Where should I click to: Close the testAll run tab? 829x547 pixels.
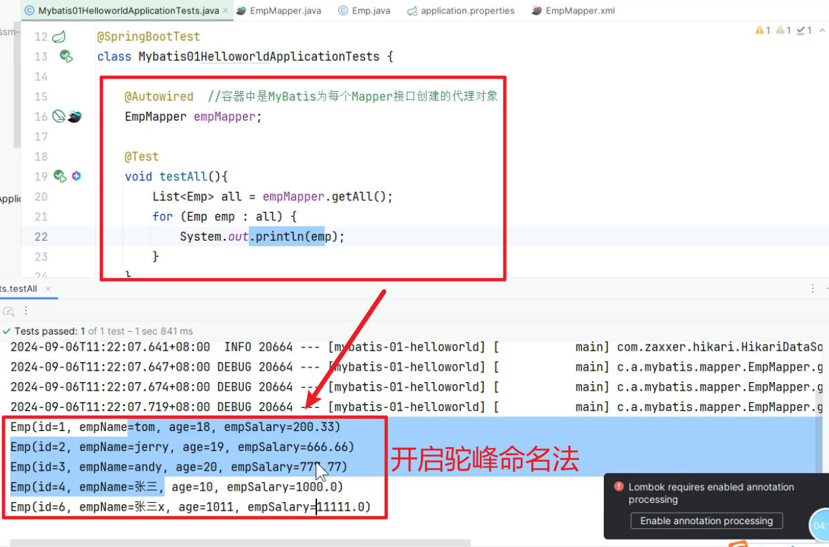[48, 288]
